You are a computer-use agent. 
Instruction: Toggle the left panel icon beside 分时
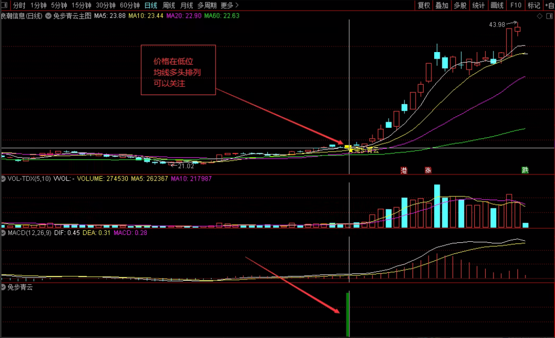(5, 5)
